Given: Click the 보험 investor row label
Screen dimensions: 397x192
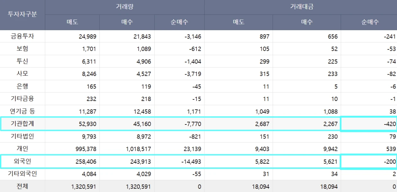Looking at the screenshot, I should tap(23, 49).
